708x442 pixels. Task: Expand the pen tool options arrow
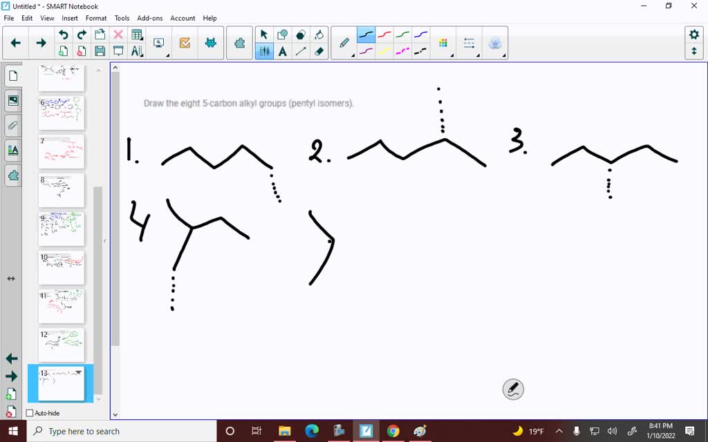tap(353, 55)
